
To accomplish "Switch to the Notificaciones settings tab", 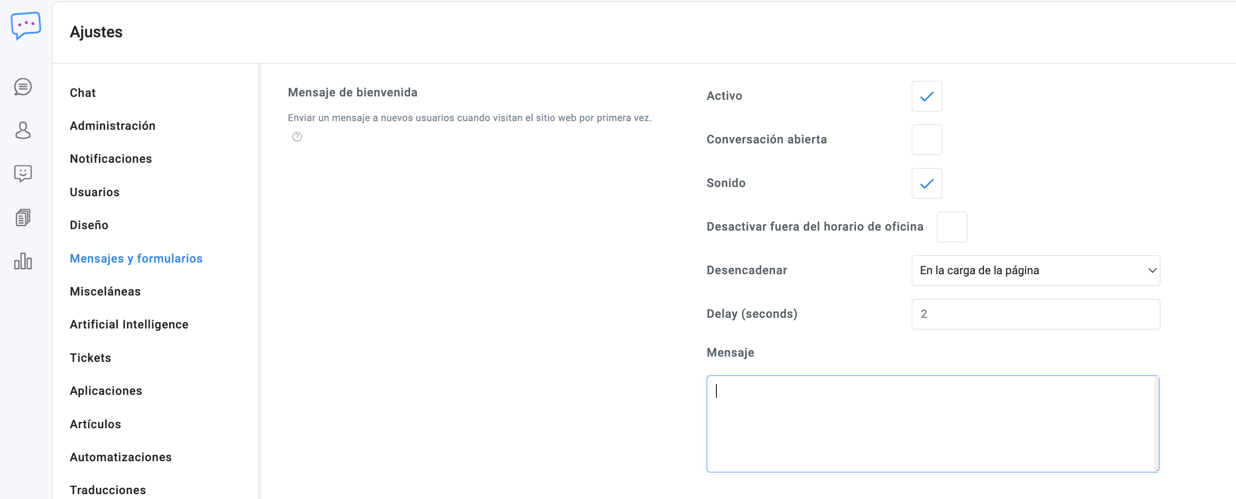I will click(x=111, y=159).
